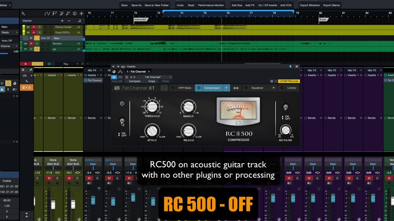Screen dimensions: 394x221
Task: Add insert with plus in agr Inserts header
Action: [118, 66]
